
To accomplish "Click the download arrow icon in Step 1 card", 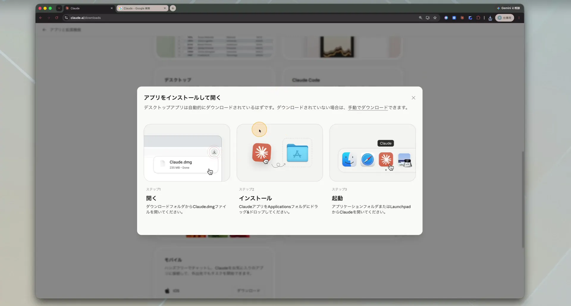I will click(214, 152).
